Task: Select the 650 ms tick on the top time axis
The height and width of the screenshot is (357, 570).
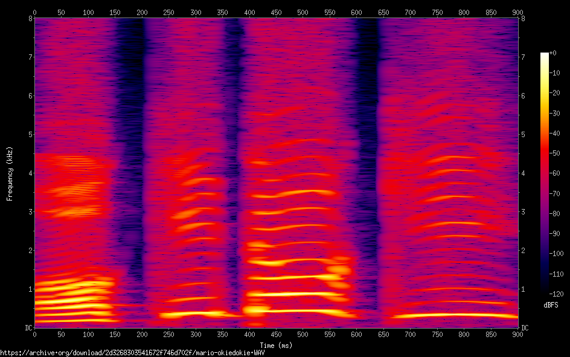Action: click(383, 11)
